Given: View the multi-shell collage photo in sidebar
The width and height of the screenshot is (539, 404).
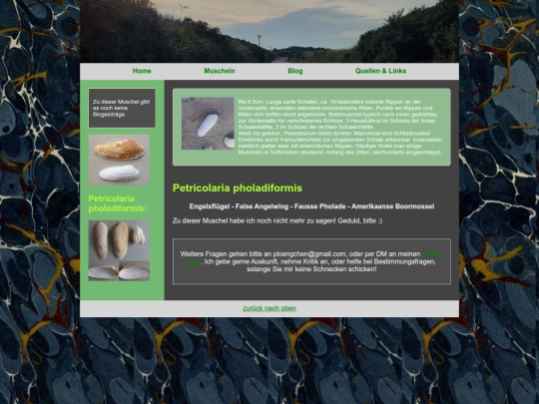Looking at the screenshot, I should (x=119, y=250).
